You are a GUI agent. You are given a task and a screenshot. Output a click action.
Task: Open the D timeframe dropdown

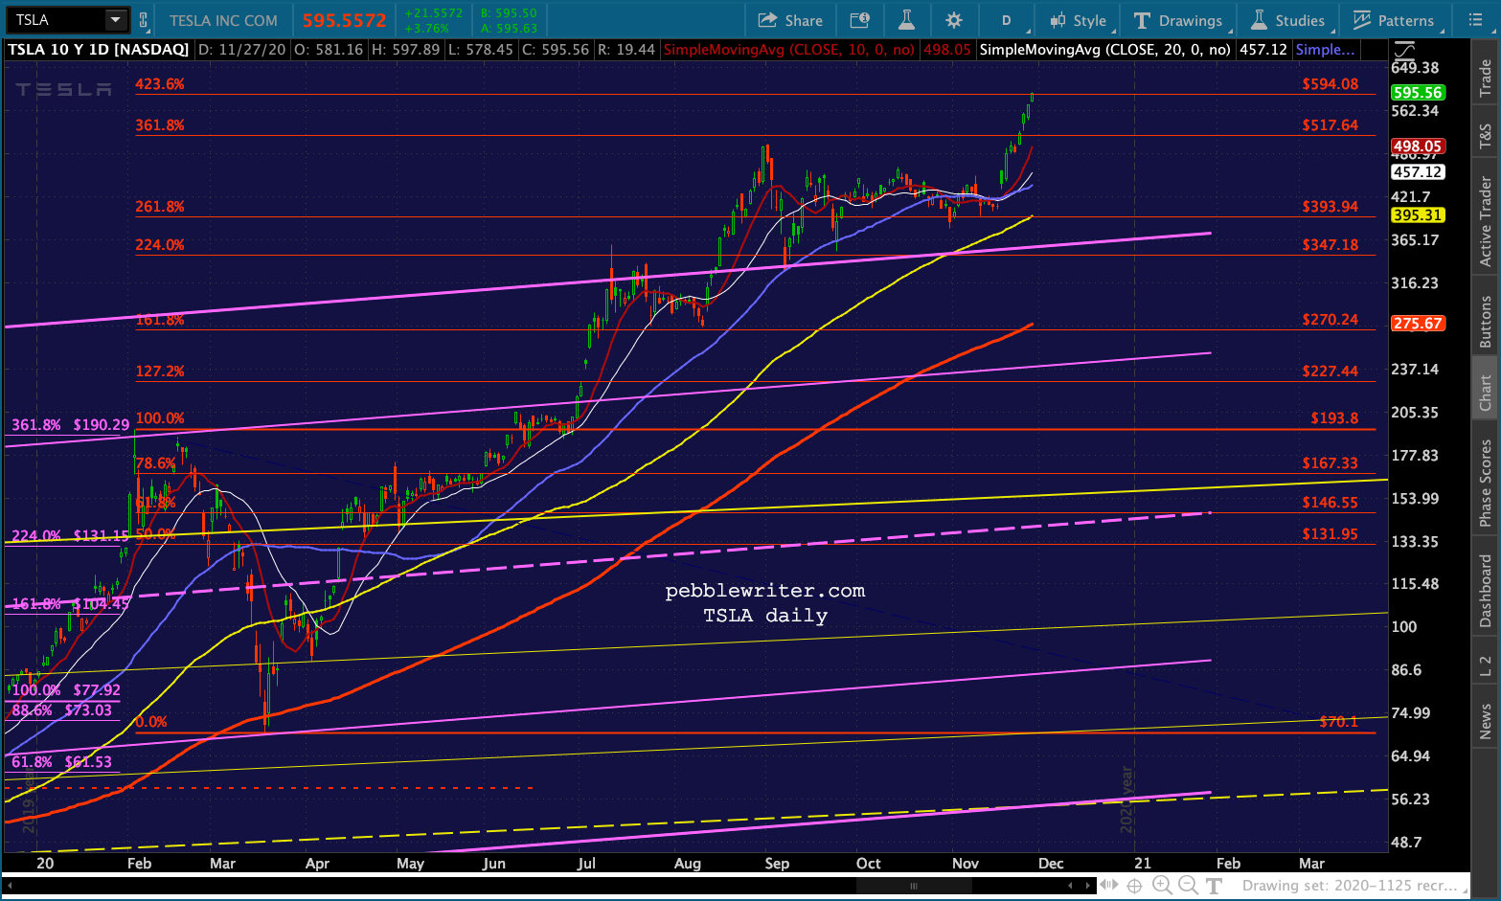pyautogui.click(x=1008, y=20)
